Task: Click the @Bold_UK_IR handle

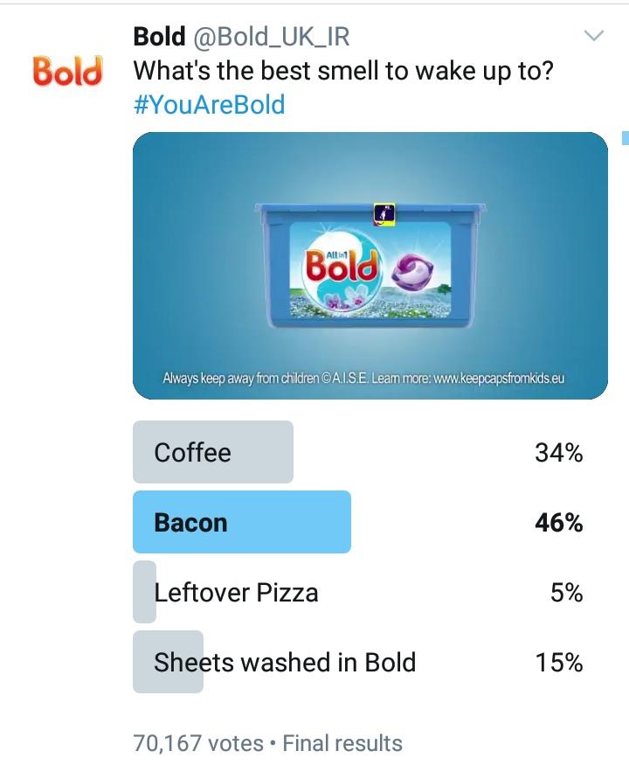Action: tap(271, 36)
